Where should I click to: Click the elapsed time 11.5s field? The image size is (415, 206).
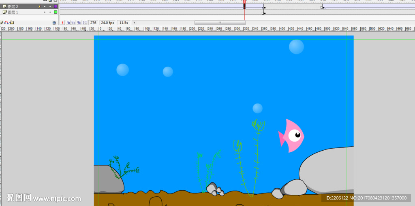[x=124, y=23]
